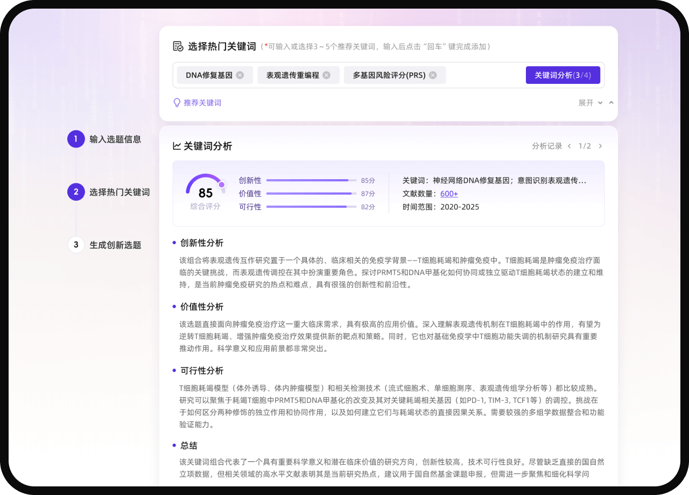Go to 输入选题信息 step
Viewport: 689px width, 495px height.
[115, 139]
